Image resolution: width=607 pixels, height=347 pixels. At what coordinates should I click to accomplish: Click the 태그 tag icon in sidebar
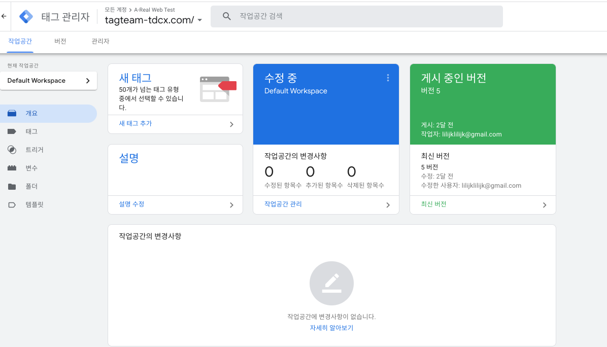(12, 131)
